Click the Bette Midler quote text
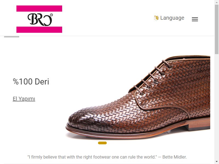 tap(107, 157)
